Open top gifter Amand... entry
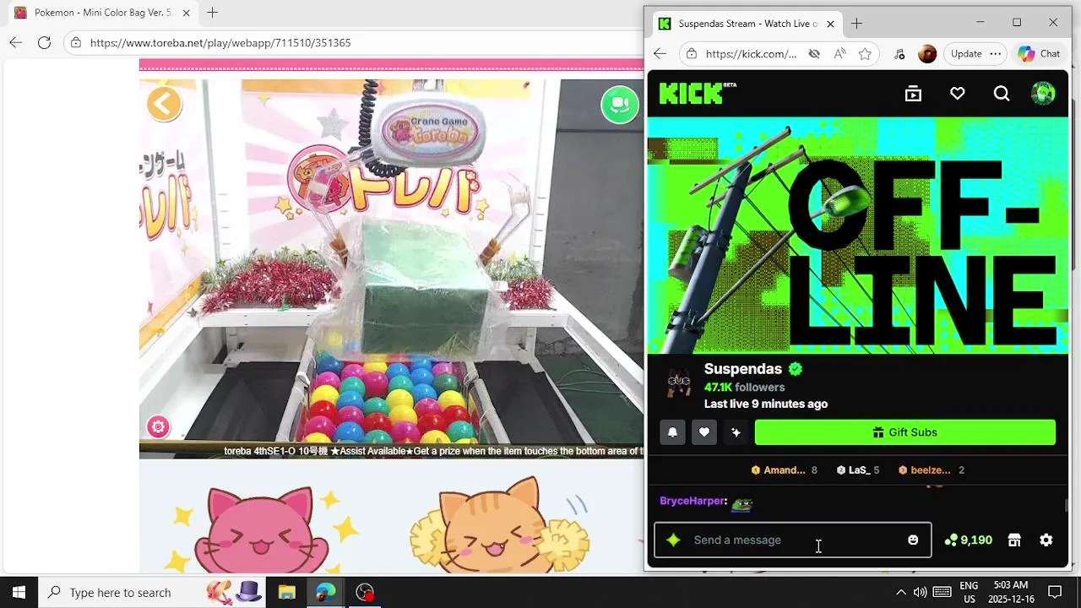1081x608 pixels. 784,470
